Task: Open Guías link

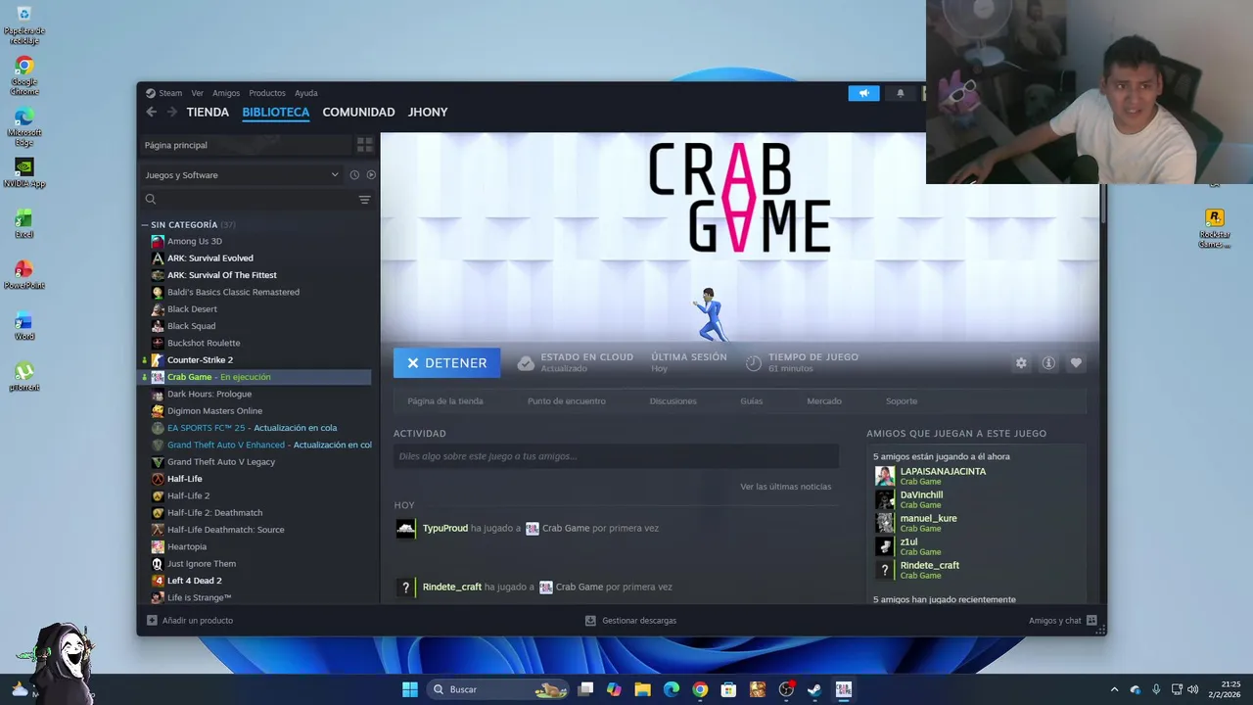Action: coord(752,401)
